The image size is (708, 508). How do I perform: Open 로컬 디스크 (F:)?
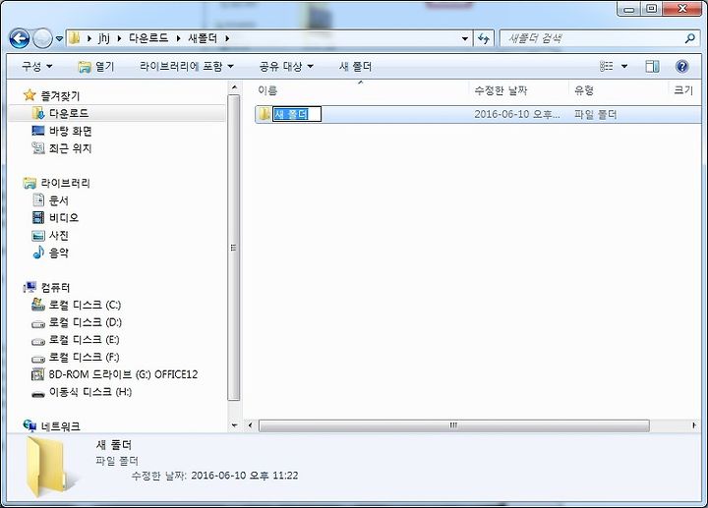[x=84, y=357]
